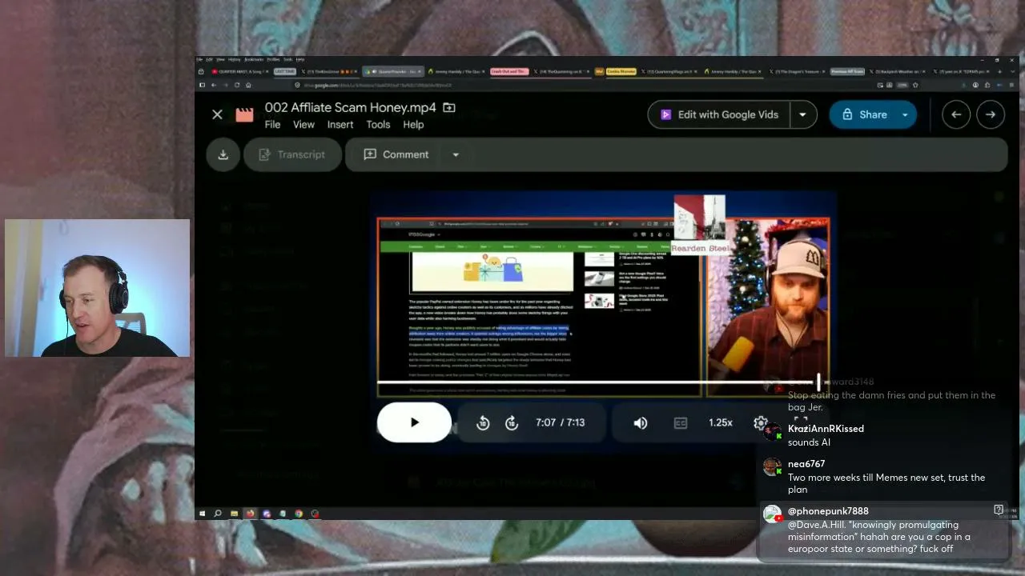The height and width of the screenshot is (576, 1025).
Task: Open the View menu
Action: tap(303, 125)
